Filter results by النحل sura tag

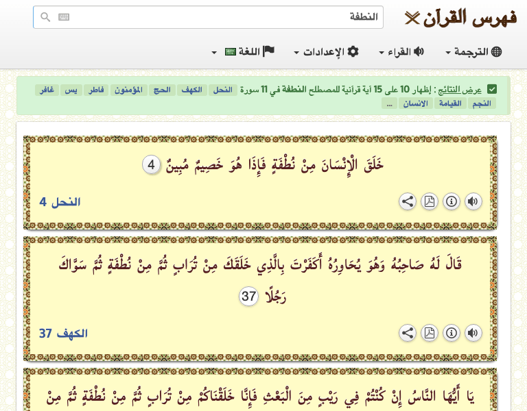tap(222, 90)
